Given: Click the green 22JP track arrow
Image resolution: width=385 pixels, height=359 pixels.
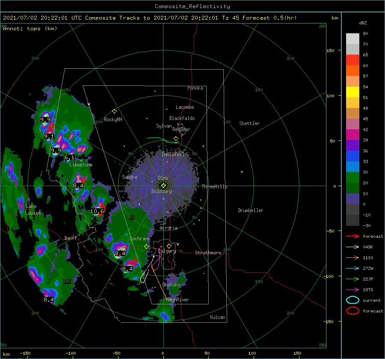Looking at the screenshot, I should click(352, 279).
